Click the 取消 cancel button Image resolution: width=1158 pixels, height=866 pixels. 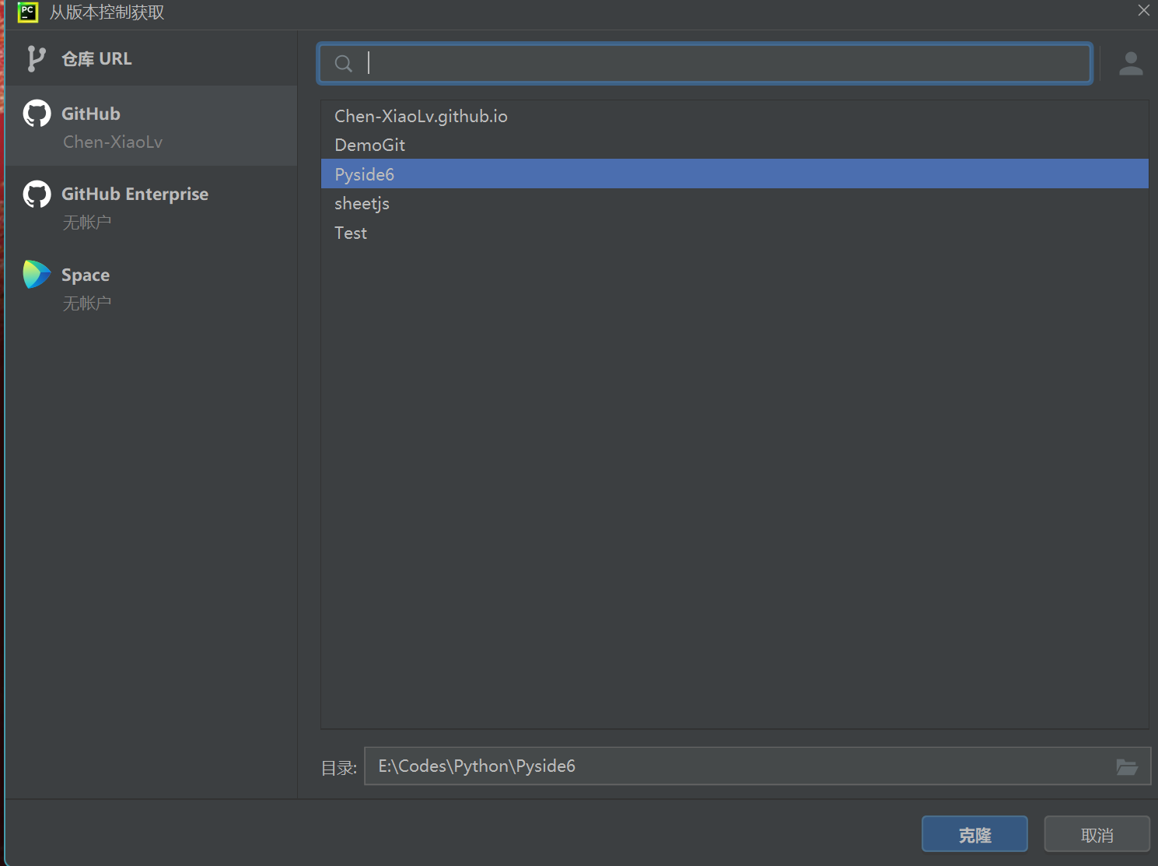[x=1097, y=835]
